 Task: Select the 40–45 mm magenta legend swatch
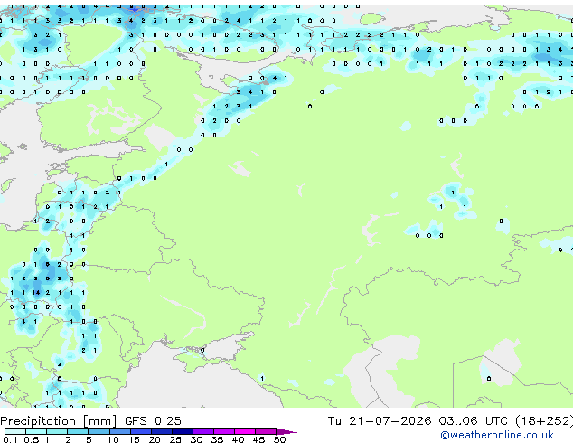pos(245,431)
